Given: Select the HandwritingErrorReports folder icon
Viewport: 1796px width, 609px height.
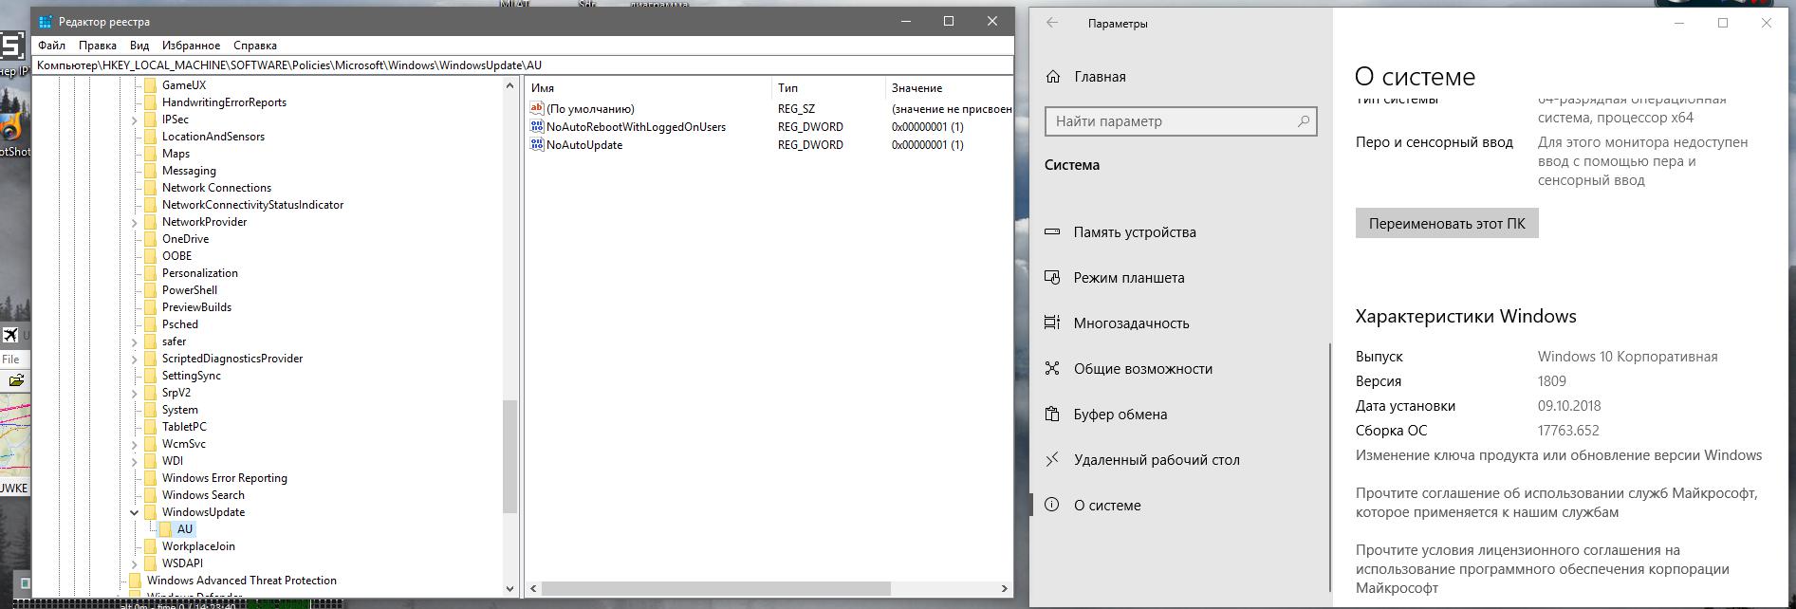Looking at the screenshot, I should click(x=150, y=102).
